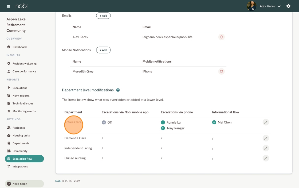Edit the Independent Living department row
Screen dimensions: 299x188
click(x=266, y=148)
